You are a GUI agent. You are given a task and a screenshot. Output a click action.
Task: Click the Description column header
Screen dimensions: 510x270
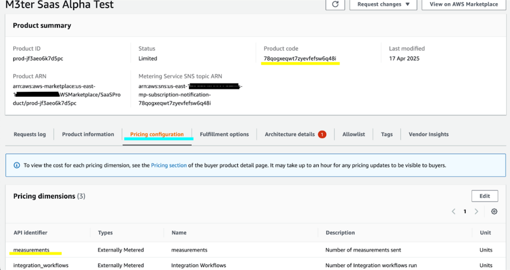point(340,233)
